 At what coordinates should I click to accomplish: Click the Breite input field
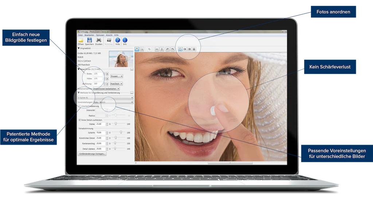point(98,74)
